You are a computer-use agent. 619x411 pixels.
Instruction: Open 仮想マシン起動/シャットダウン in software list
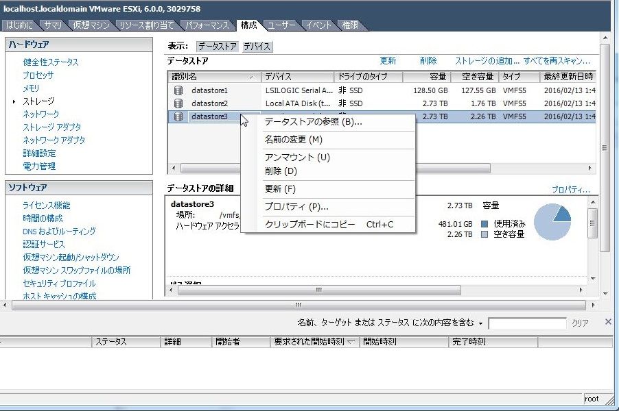coord(71,257)
